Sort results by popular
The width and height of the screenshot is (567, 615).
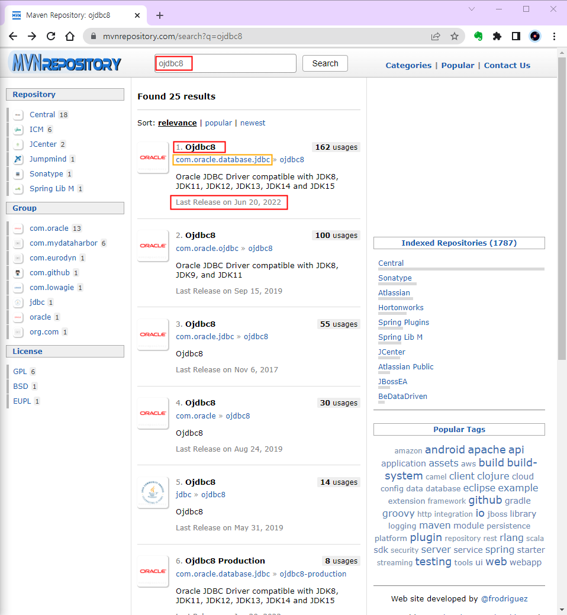tap(218, 123)
